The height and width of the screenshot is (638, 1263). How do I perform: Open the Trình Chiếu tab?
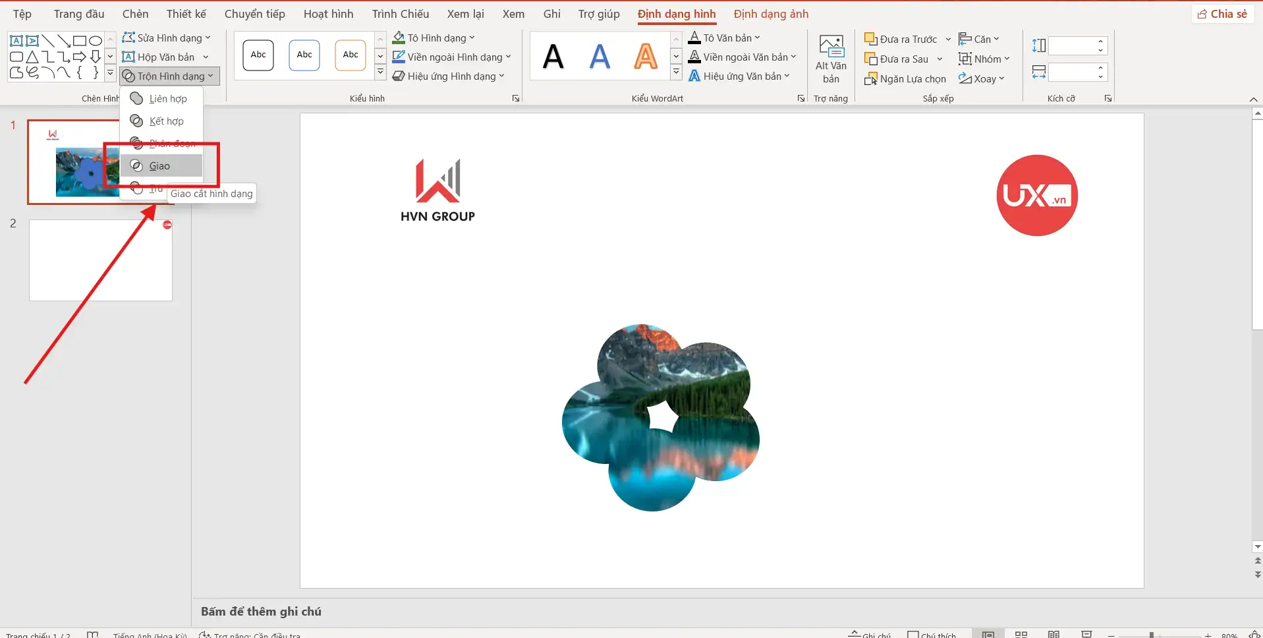click(401, 14)
